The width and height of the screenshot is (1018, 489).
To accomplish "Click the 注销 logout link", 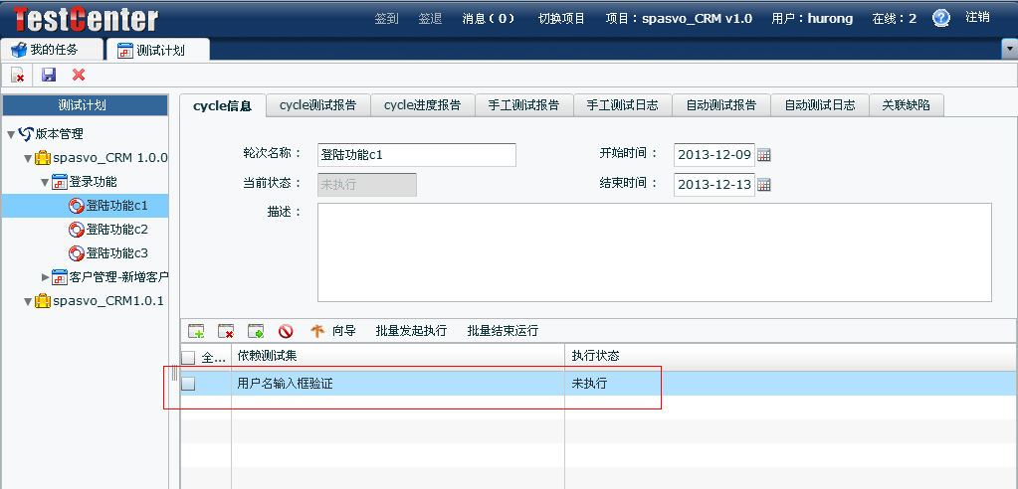I will point(977,18).
